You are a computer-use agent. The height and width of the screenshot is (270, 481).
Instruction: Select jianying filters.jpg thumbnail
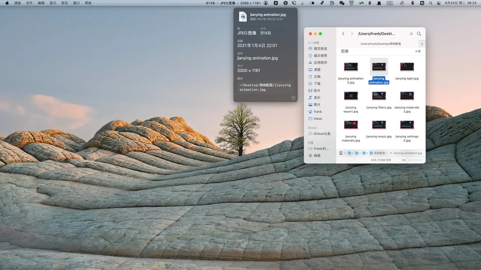coord(379,96)
